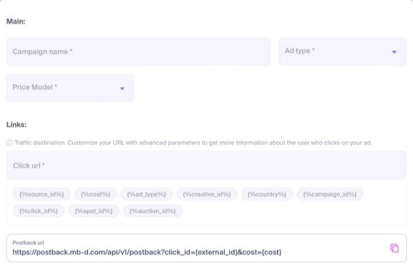The image size is (413, 270).
Task: Insert the {%click_id%} parameter chip
Action: (x=38, y=211)
